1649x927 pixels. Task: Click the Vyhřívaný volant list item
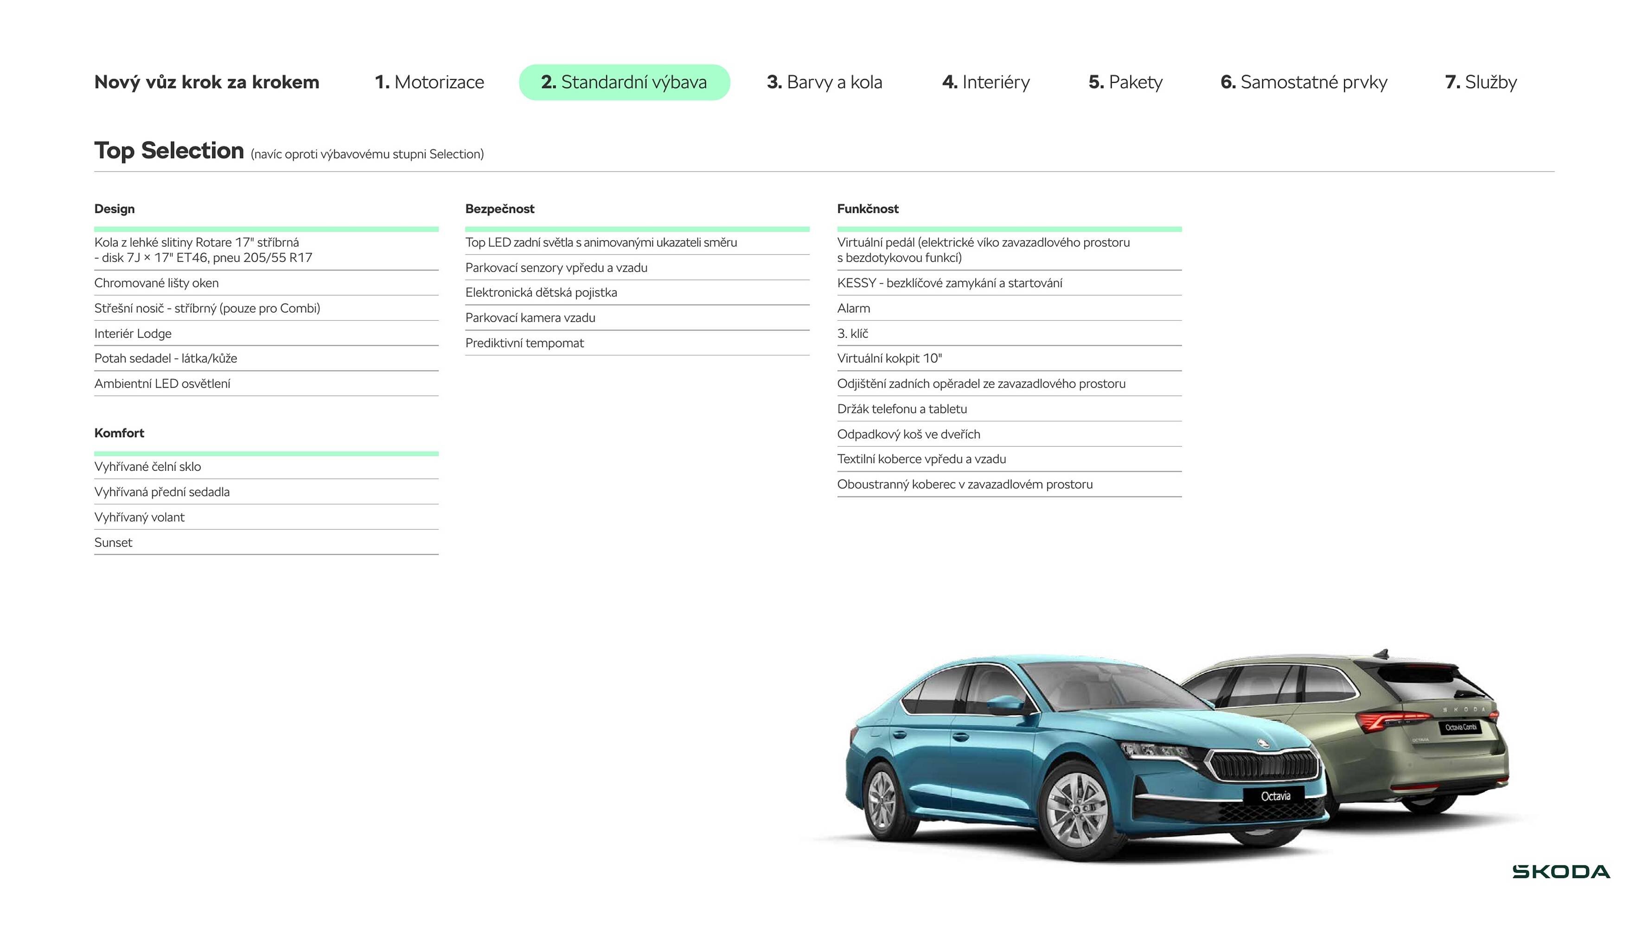pyautogui.click(x=140, y=517)
